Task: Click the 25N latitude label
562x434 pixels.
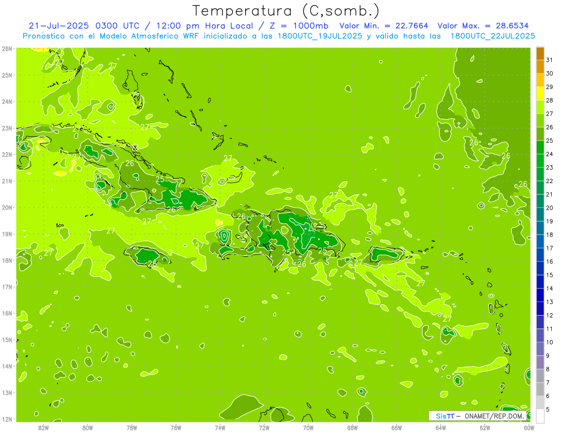Action: 7,75
